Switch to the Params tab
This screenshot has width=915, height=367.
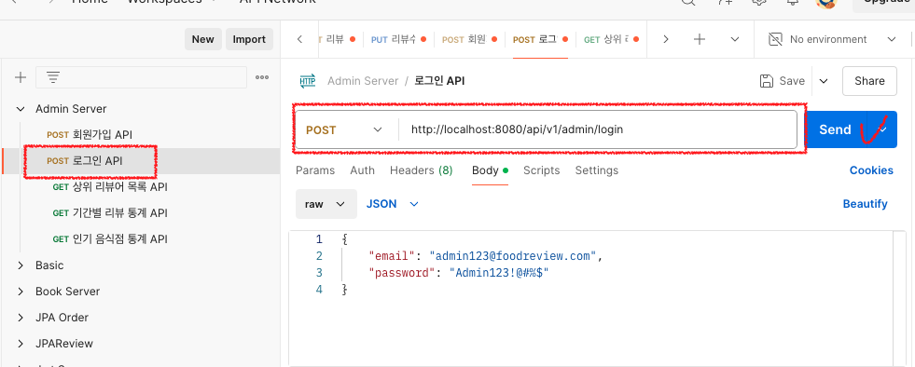tap(315, 170)
